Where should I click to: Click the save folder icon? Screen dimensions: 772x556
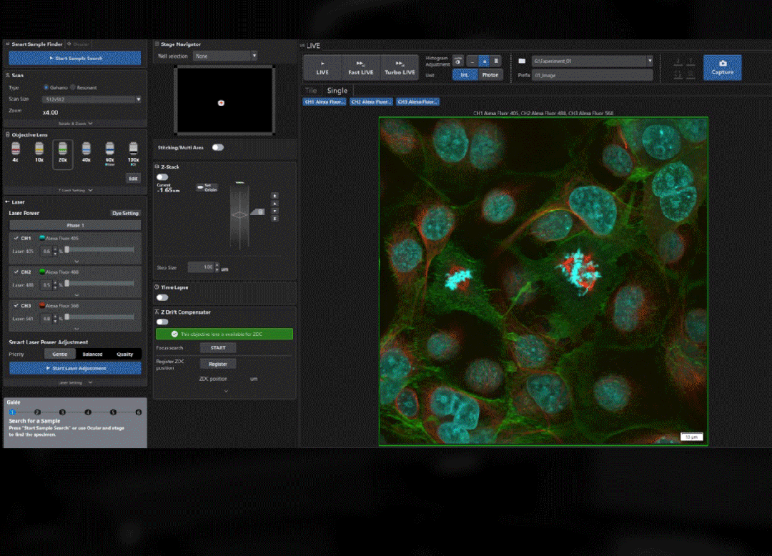pos(522,61)
